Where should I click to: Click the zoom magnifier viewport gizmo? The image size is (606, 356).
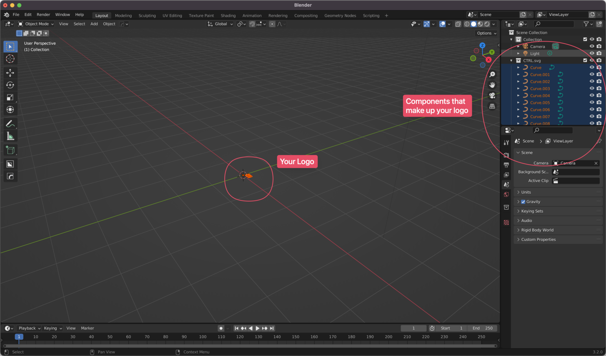[492, 74]
